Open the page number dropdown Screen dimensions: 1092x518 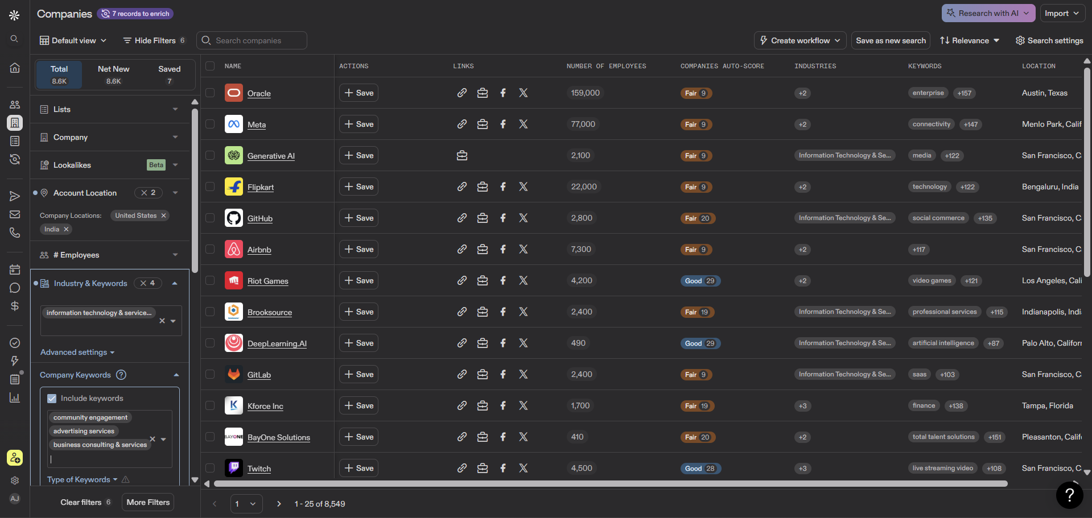(246, 504)
